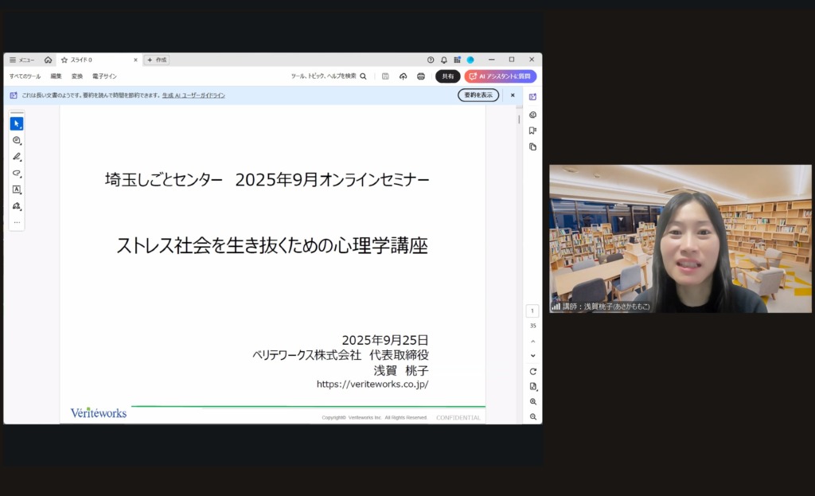Click the save document icon
This screenshot has height=496, width=815.
[385, 76]
